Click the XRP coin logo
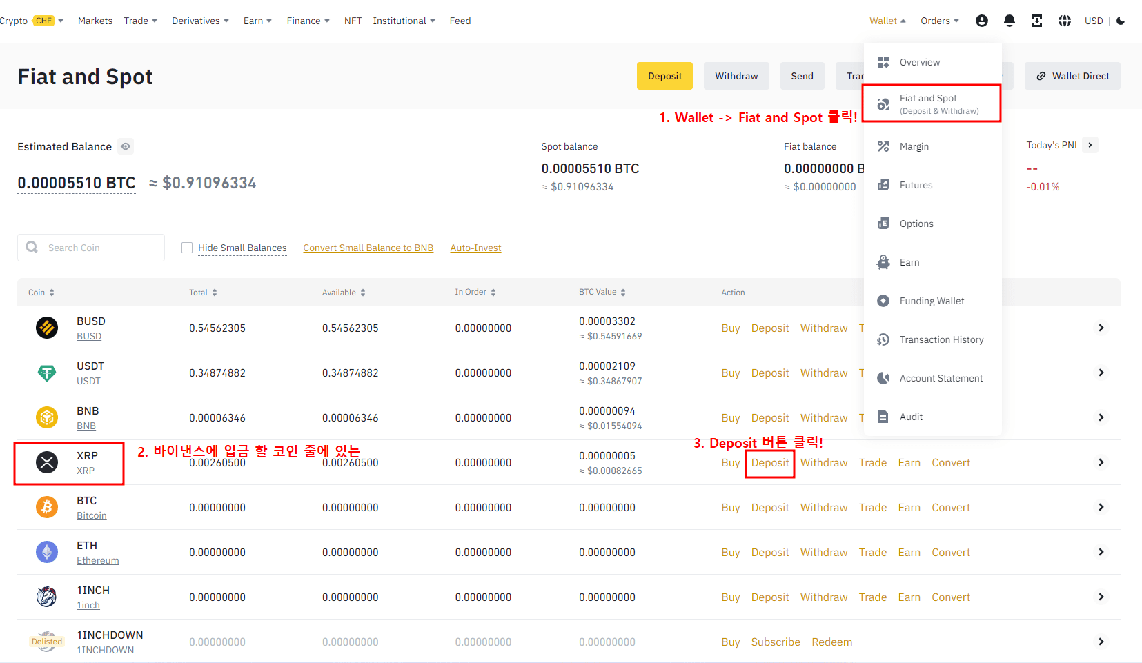 pyautogui.click(x=47, y=462)
